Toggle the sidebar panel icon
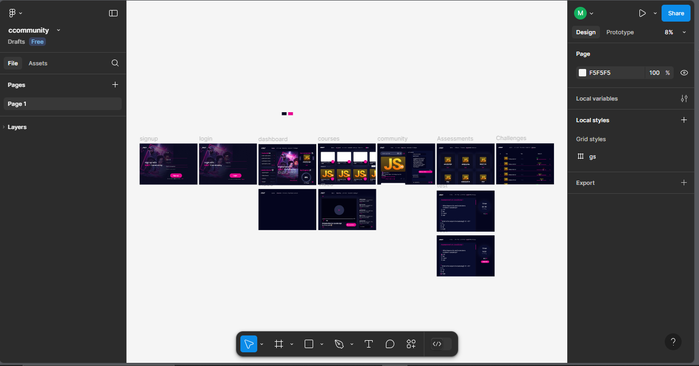Viewport: 699px width, 366px height. [113, 13]
